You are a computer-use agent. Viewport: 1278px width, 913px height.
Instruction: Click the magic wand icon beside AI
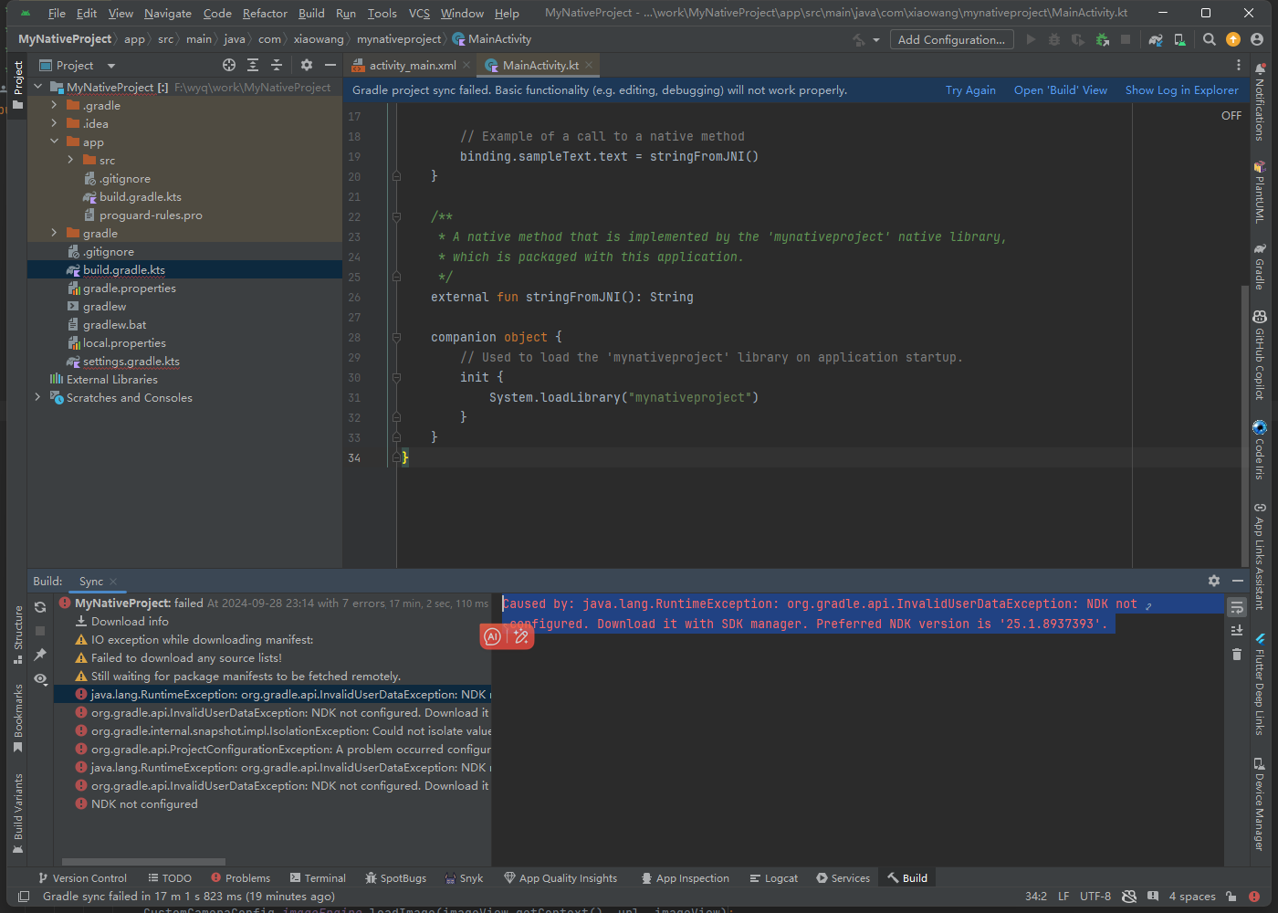[x=521, y=636]
